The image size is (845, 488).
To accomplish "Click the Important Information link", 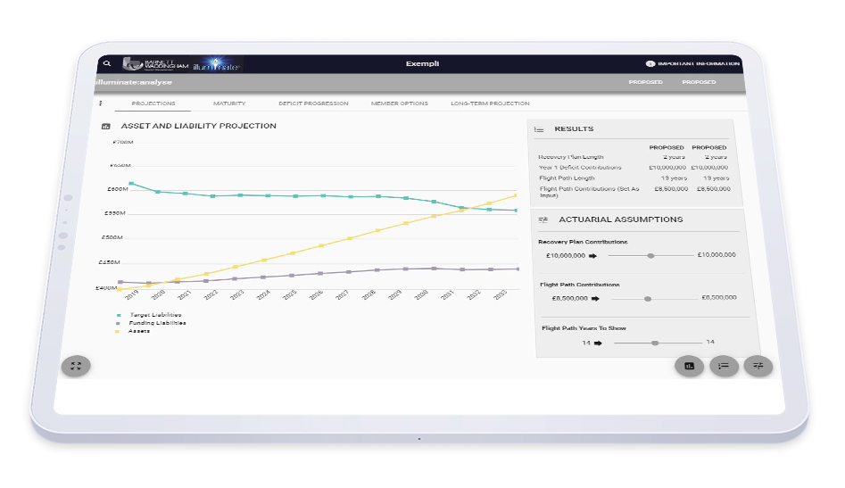I will (699, 63).
